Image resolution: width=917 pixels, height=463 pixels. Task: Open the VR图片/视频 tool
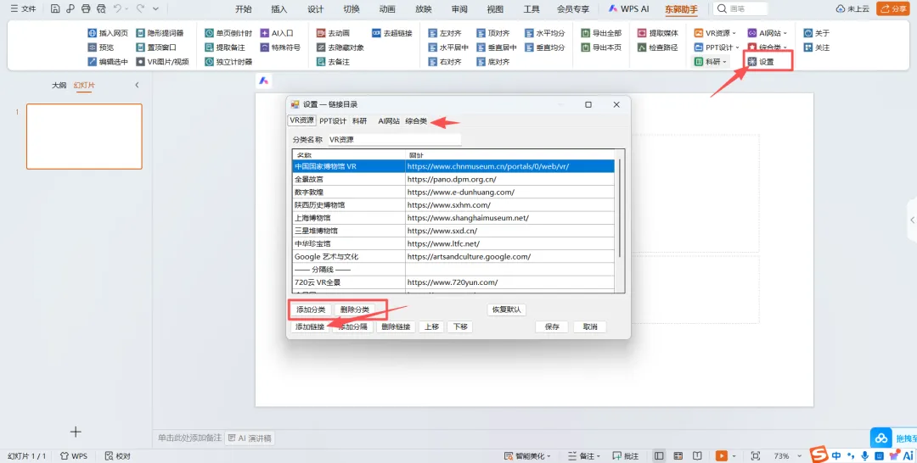(x=162, y=61)
